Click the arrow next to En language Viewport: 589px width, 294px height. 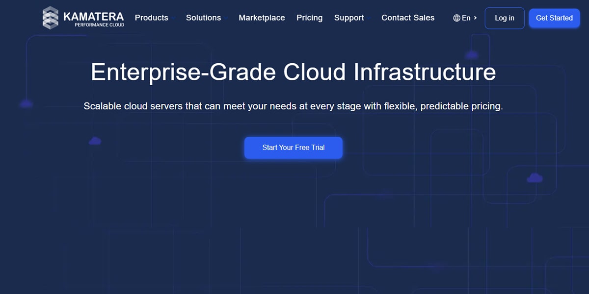(475, 18)
